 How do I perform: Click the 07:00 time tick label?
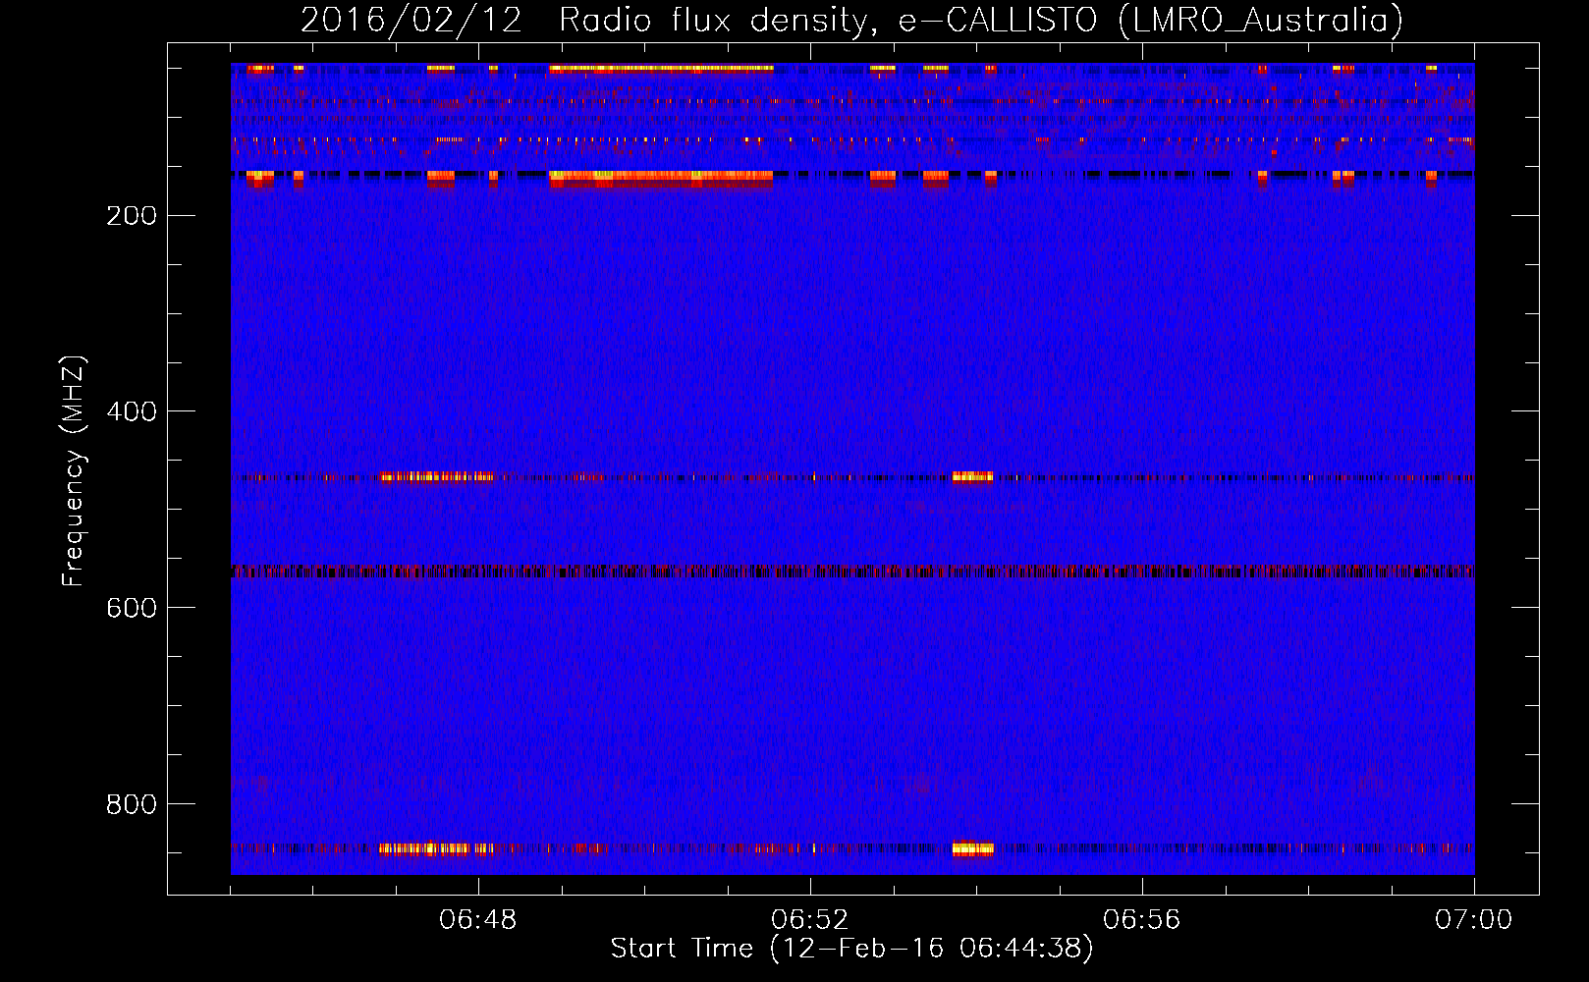pyautogui.click(x=1474, y=920)
